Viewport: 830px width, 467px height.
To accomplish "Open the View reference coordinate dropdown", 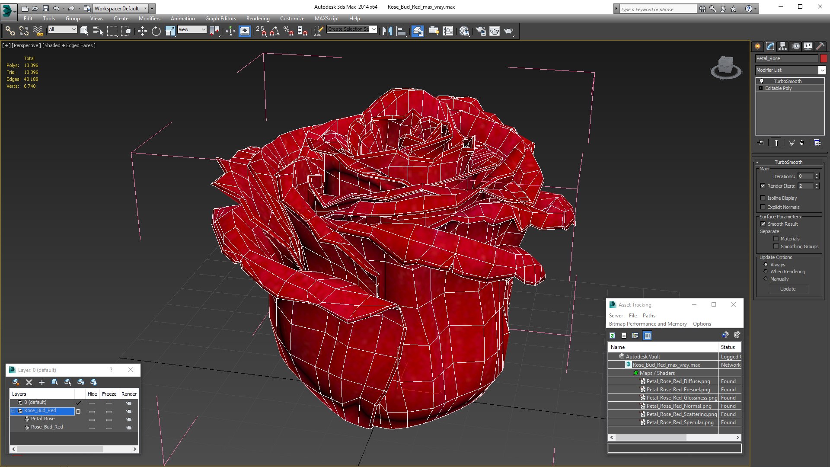I will [x=192, y=29].
